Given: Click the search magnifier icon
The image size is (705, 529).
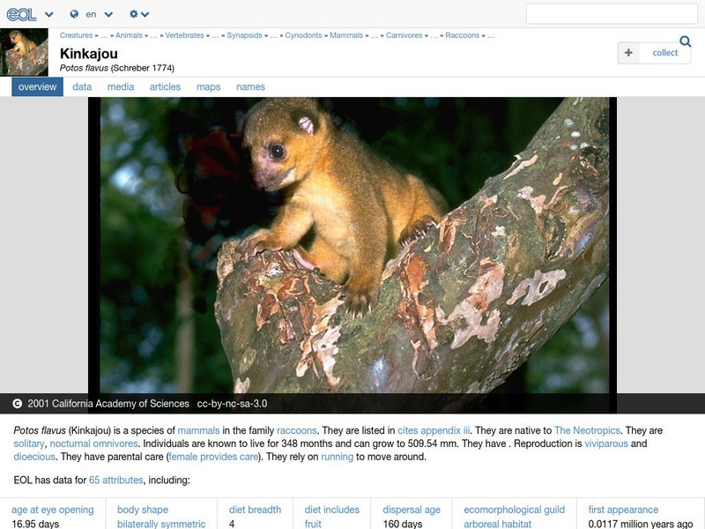Looking at the screenshot, I should point(683,41).
